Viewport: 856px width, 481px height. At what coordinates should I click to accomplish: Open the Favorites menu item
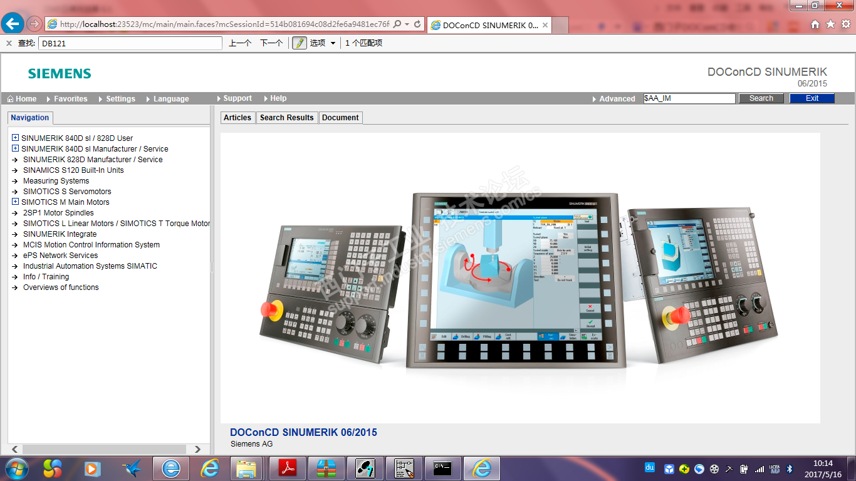click(67, 99)
